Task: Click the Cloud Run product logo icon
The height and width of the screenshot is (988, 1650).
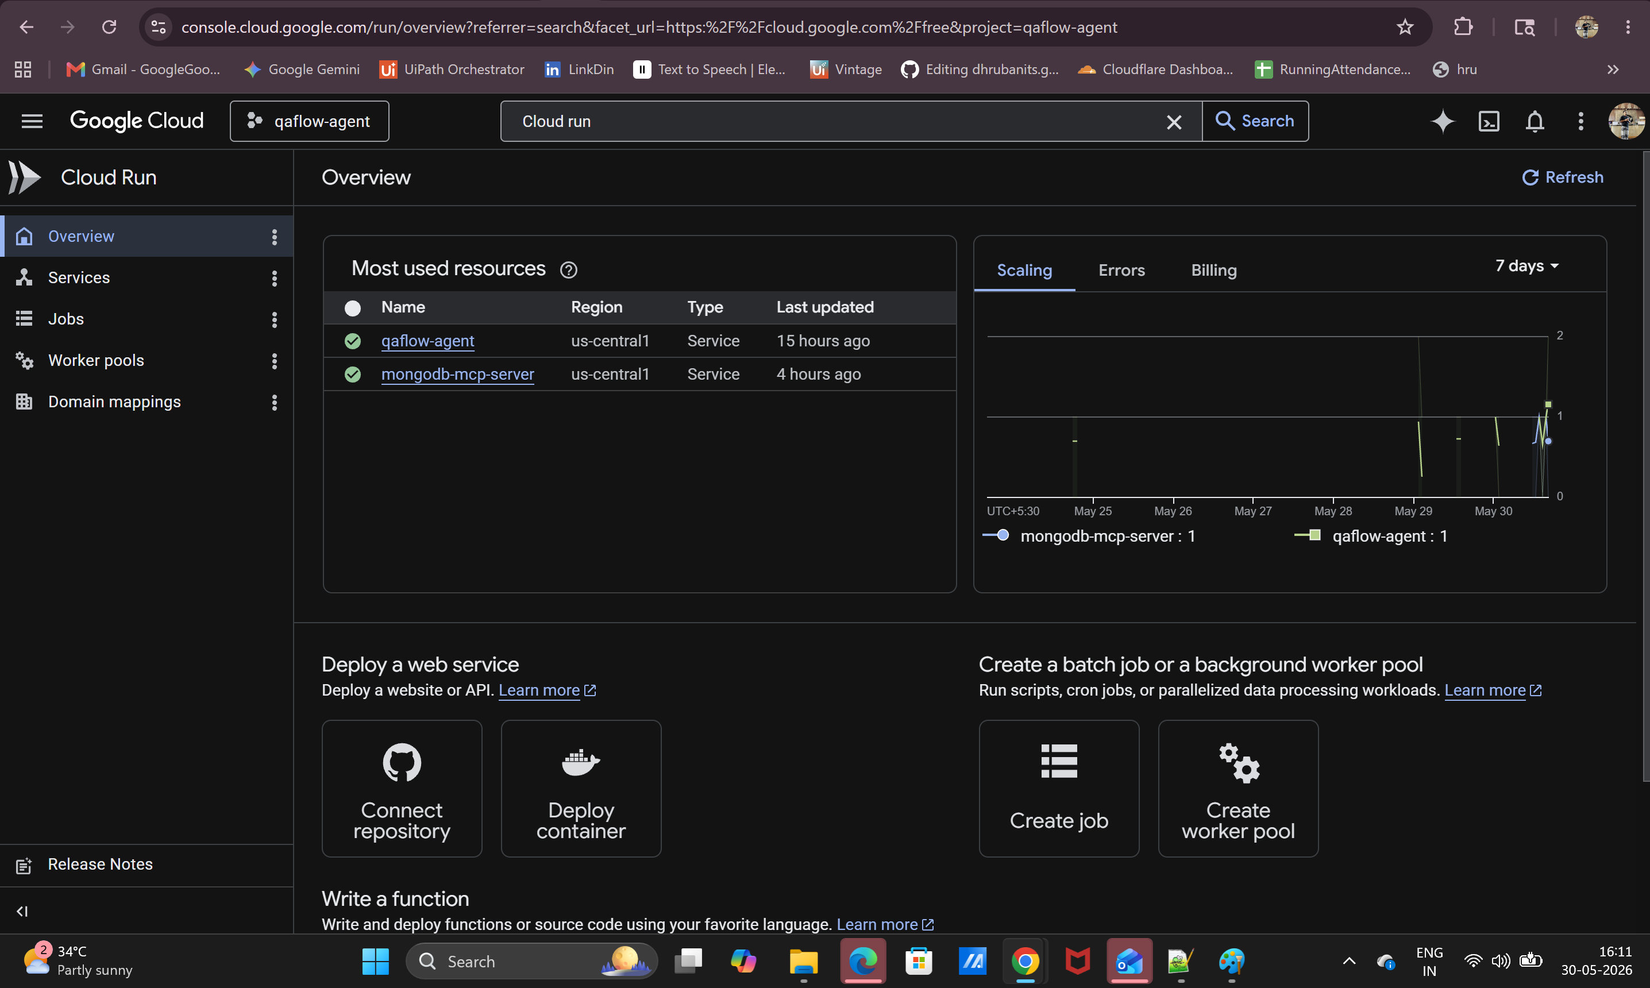Action: coord(24,177)
